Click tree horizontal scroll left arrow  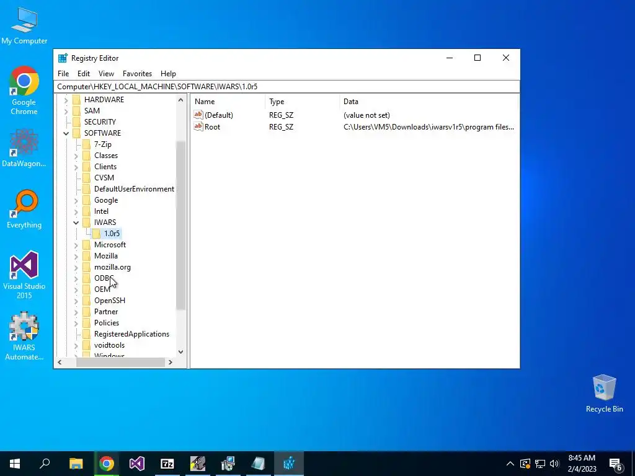click(x=60, y=362)
